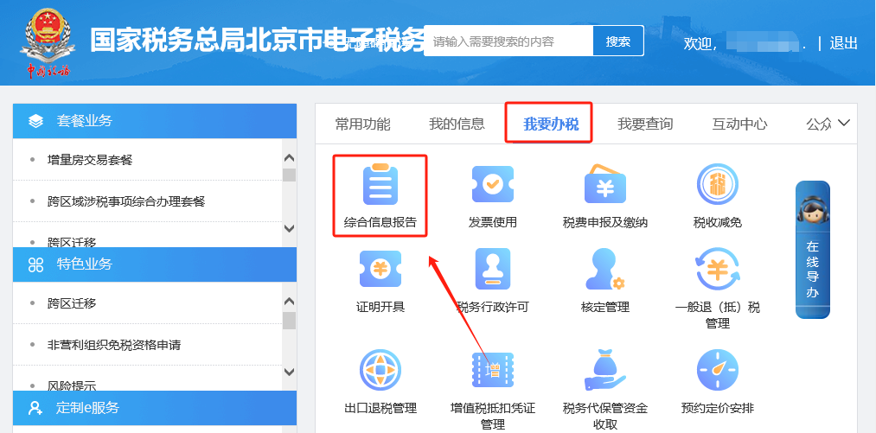Switch to the 我的信息 tab

457,124
